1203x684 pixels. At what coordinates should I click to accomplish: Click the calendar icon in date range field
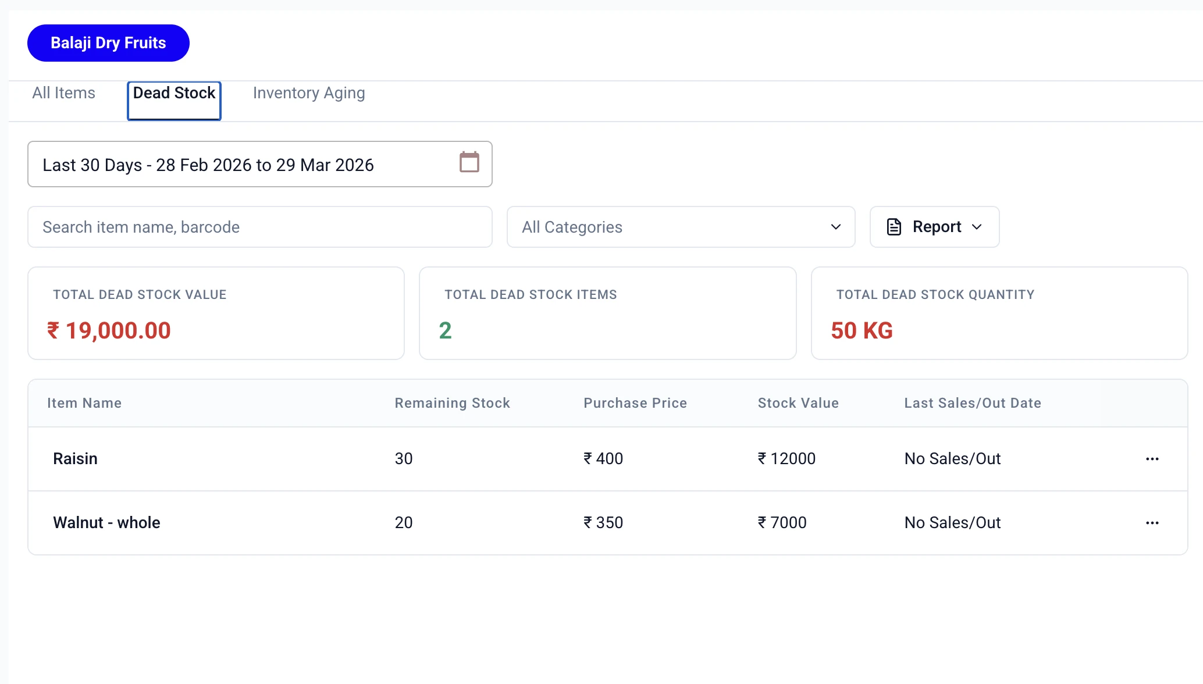coord(469,162)
